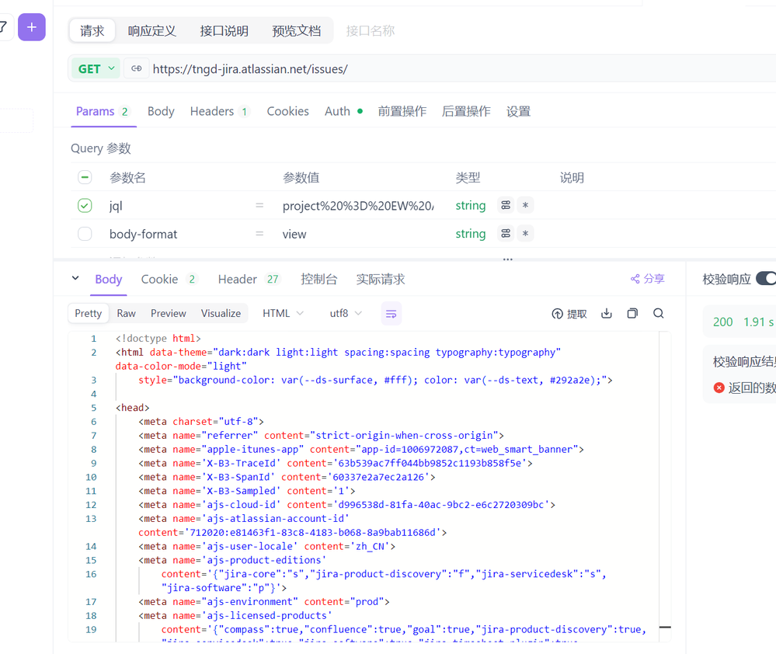Open the utf8 encoding dropdown
Screen dimensions: 776x654
pos(346,313)
